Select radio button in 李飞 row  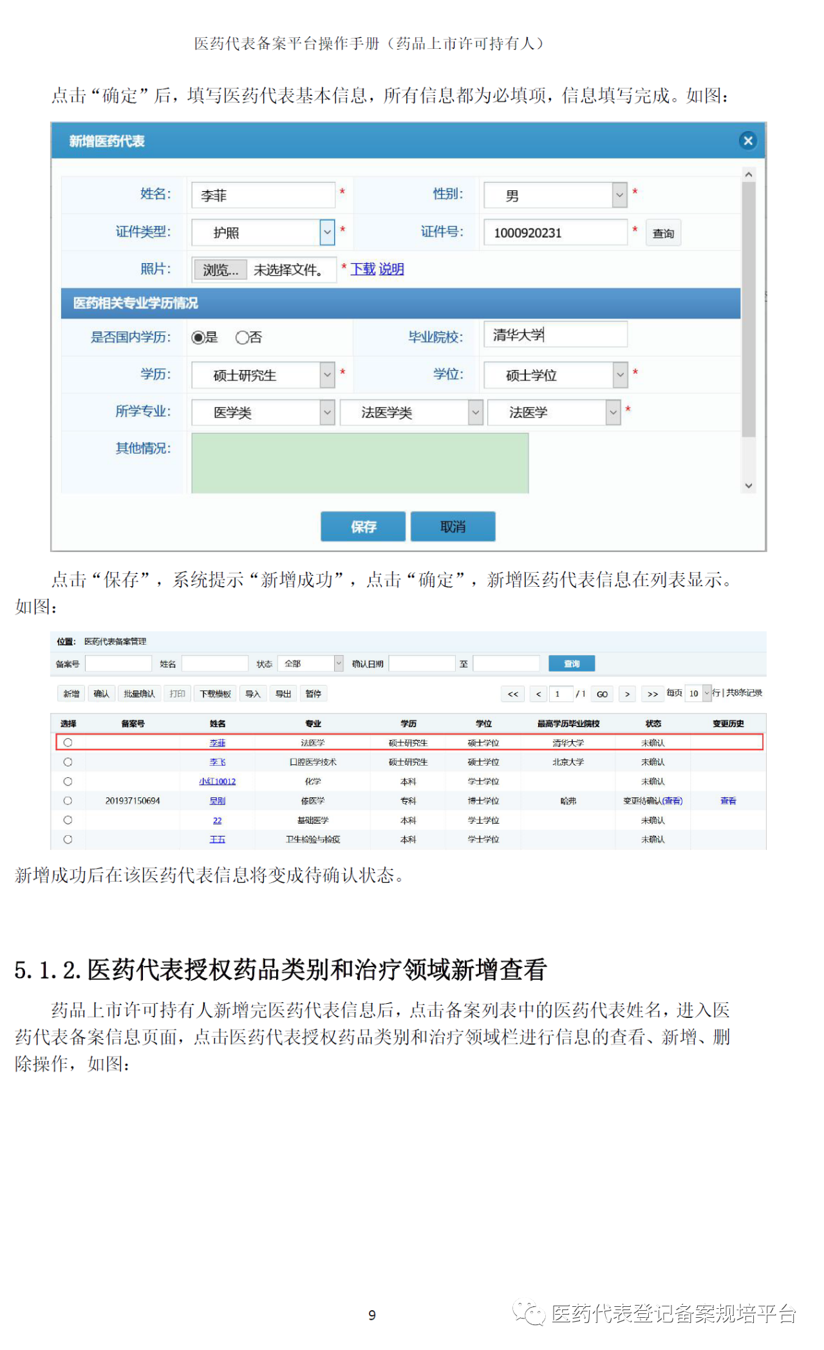[x=68, y=762]
